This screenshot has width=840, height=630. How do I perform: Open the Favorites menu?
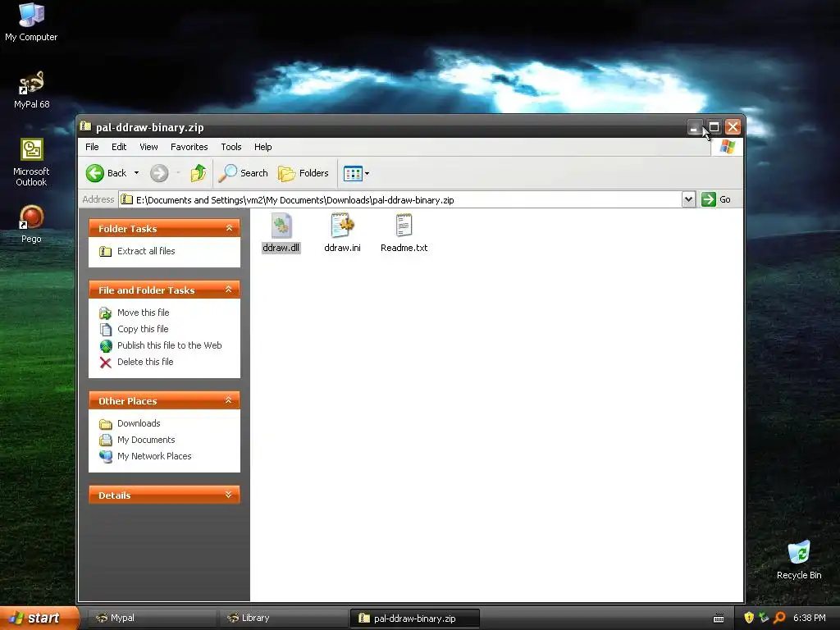tap(189, 147)
